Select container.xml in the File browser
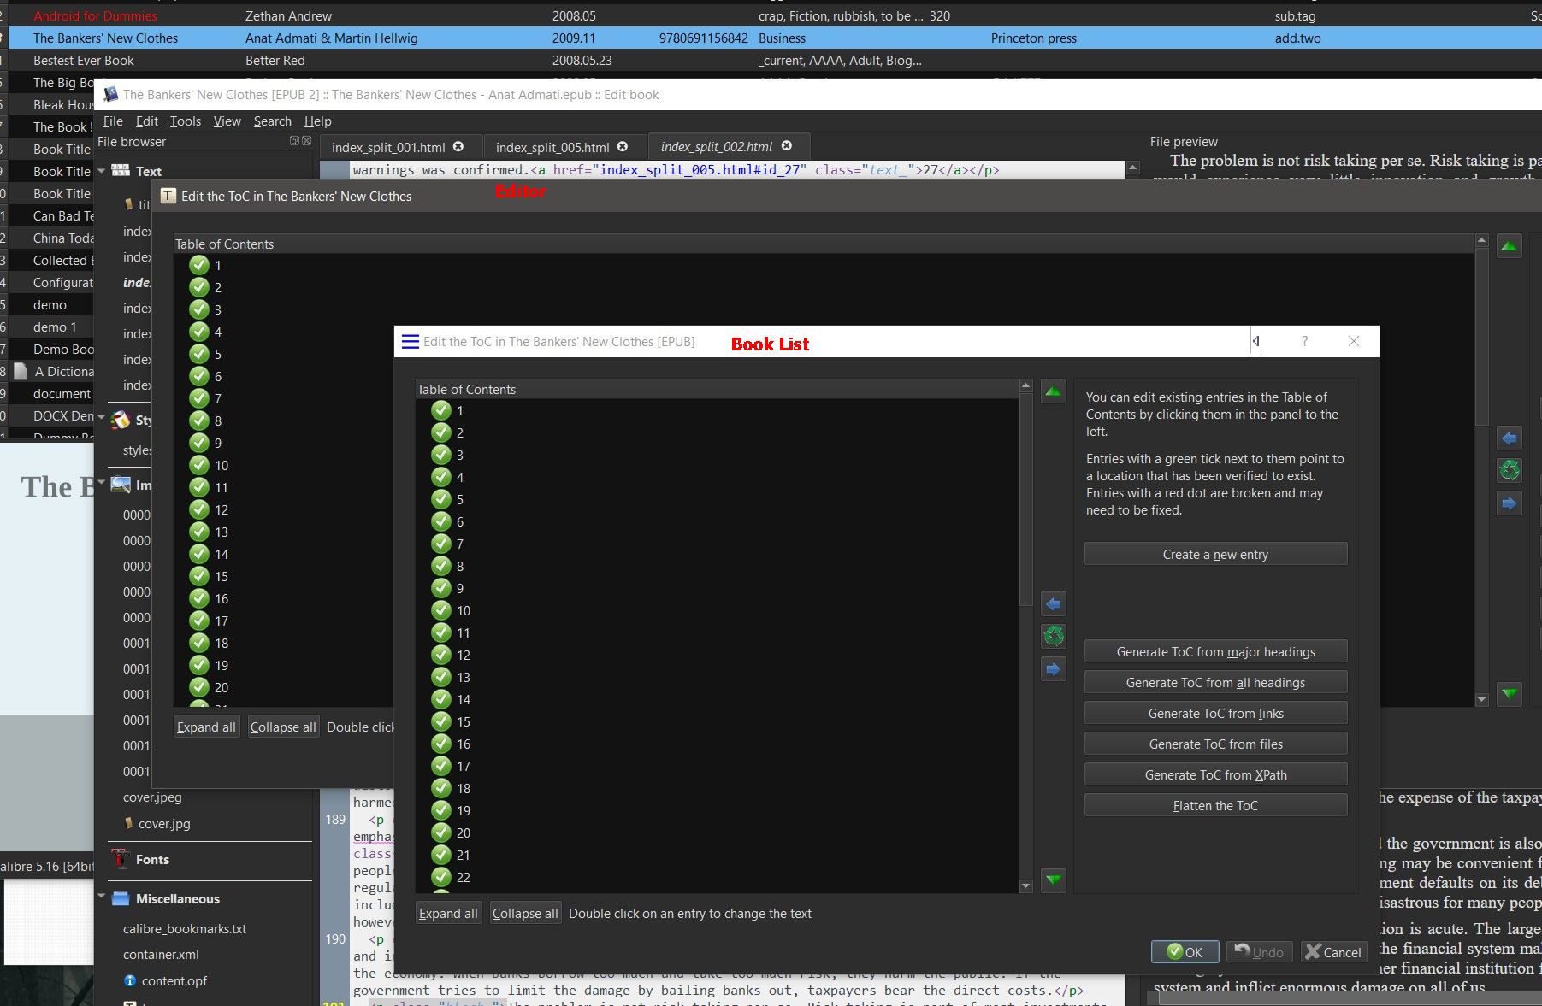 tap(161, 955)
